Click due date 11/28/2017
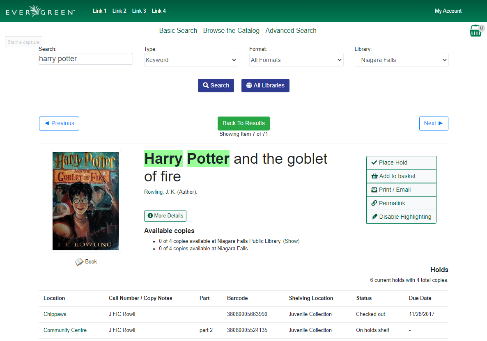487x341 pixels. [421, 314]
